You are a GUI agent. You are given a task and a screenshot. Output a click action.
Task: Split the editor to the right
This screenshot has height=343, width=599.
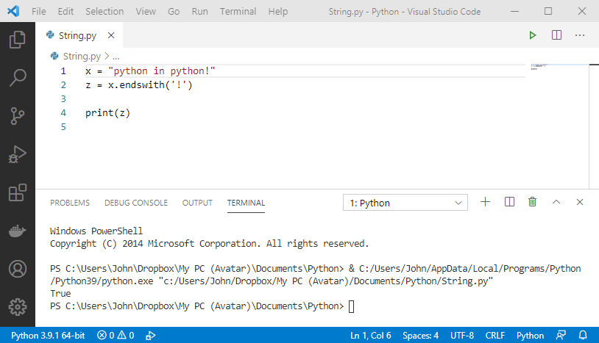tap(556, 35)
